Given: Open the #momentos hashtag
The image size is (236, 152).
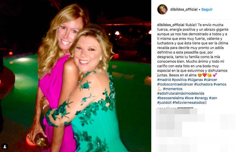Looking at the screenshot, I should tap(173, 89).
